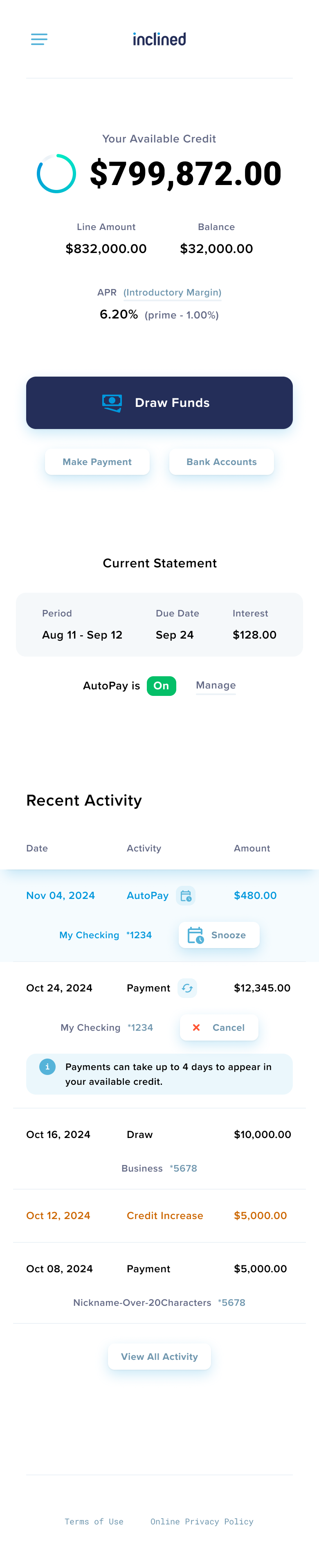The image size is (319, 1567).
Task: Open Introductory Margin details link
Action: click(x=172, y=293)
